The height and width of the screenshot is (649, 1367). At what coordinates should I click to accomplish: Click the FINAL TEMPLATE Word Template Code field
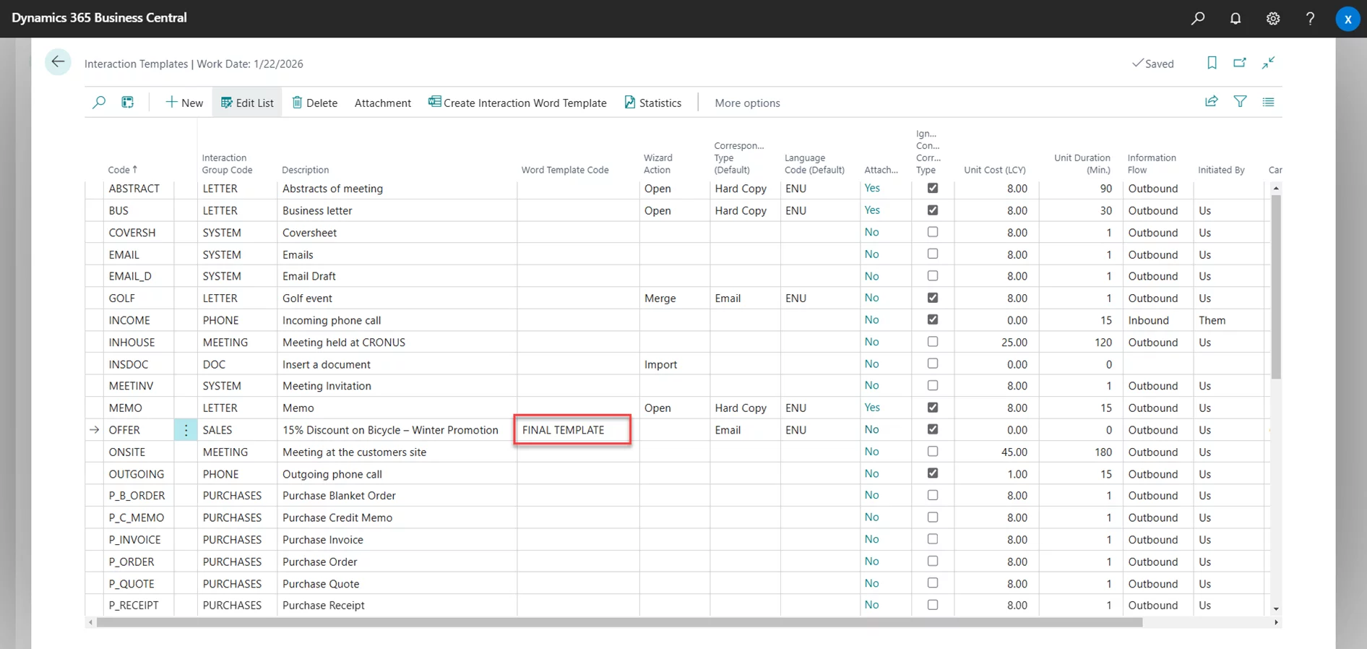pos(572,430)
